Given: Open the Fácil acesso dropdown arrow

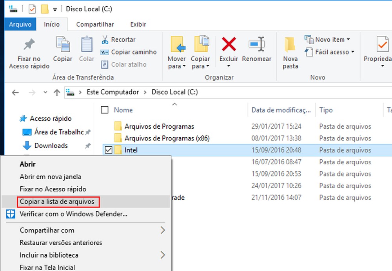Looking at the screenshot, I should coord(353,51).
